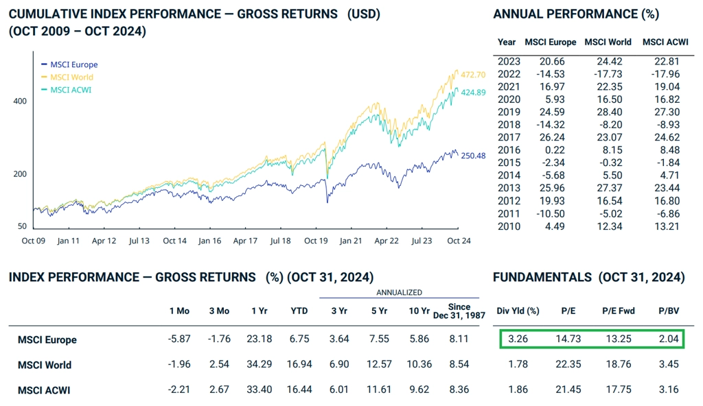
Task: Click MSCI ACWI 5 Yr value 11.61
Action: tap(379, 390)
